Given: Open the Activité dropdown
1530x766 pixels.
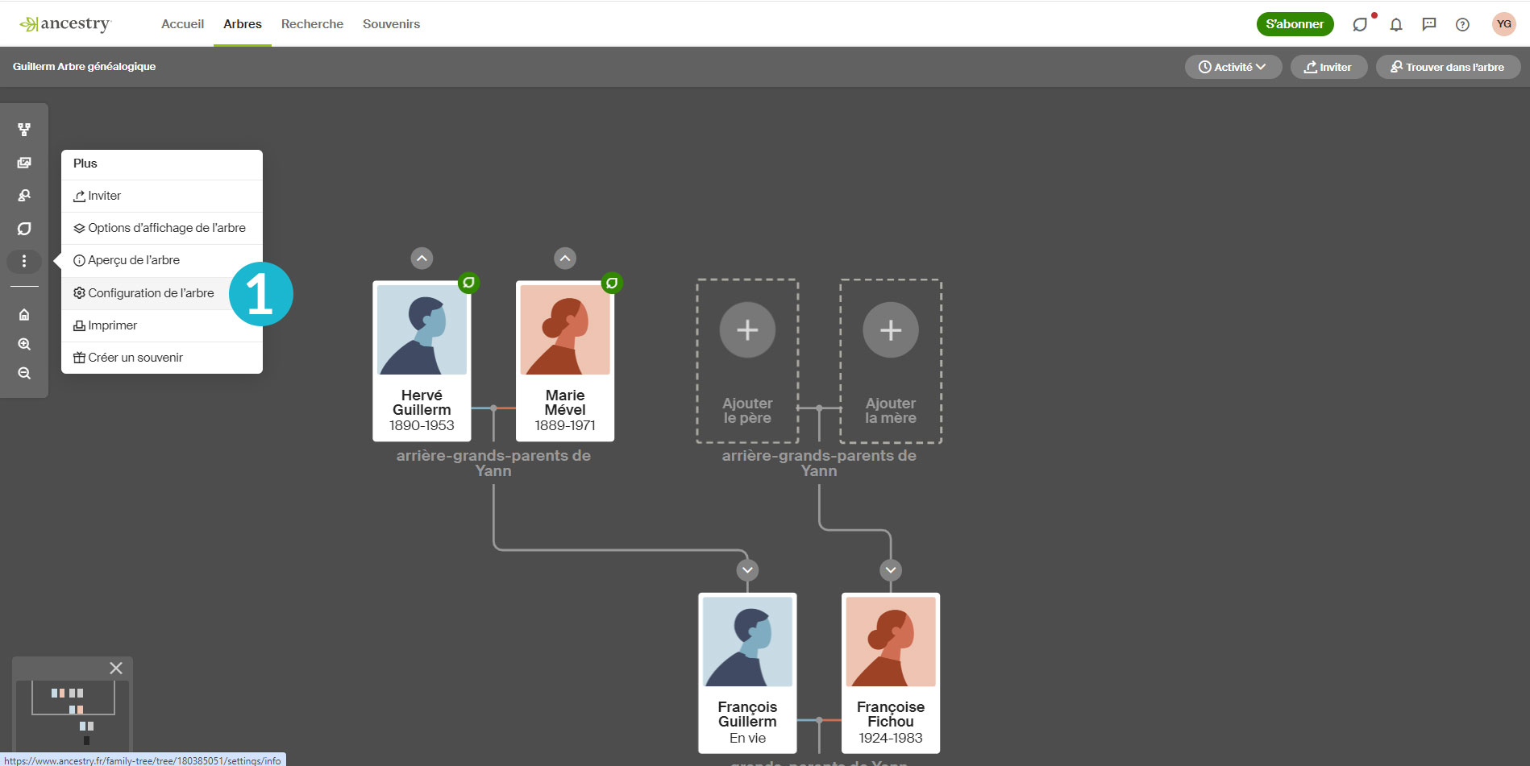Looking at the screenshot, I should point(1233,67).
